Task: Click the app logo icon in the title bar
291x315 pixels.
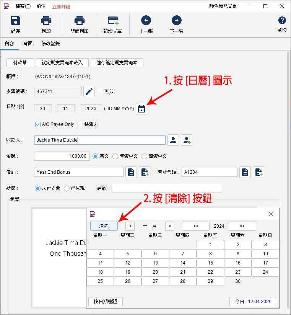Action: (7, 6)
